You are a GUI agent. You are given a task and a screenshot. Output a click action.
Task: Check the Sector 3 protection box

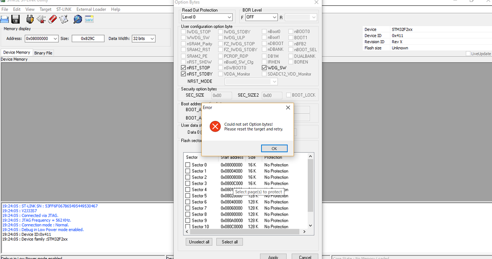click(x=188, y=183)
